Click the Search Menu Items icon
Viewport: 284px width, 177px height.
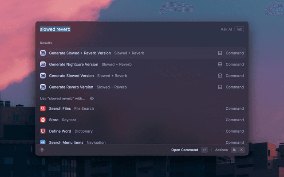click(43, 142)
